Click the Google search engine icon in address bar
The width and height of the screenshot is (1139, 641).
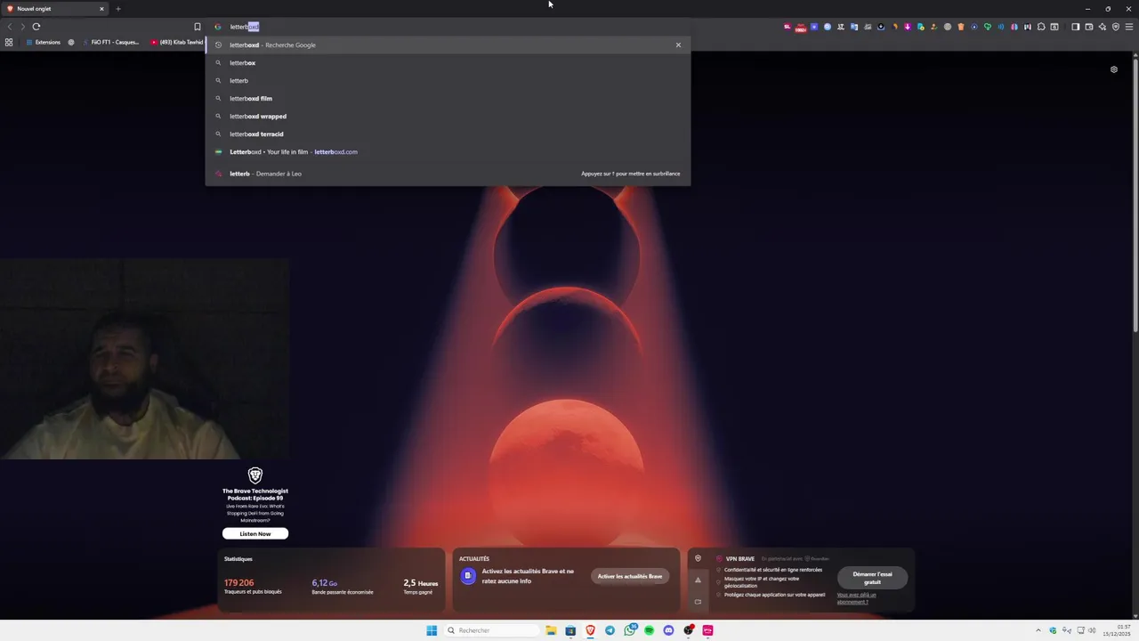pos(218,27)
